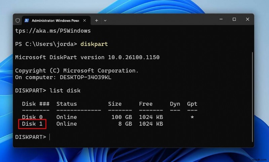Screen dimensions: 269x162
Task: Click the 'Disk 1' row label
Action: point(32,124)
